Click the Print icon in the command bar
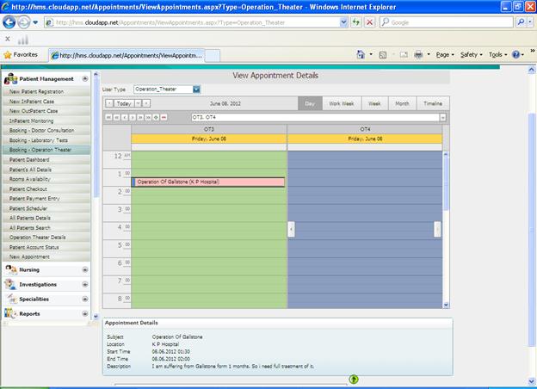The height and width of the screenshot is (389, 537). [x=417, y=54]
